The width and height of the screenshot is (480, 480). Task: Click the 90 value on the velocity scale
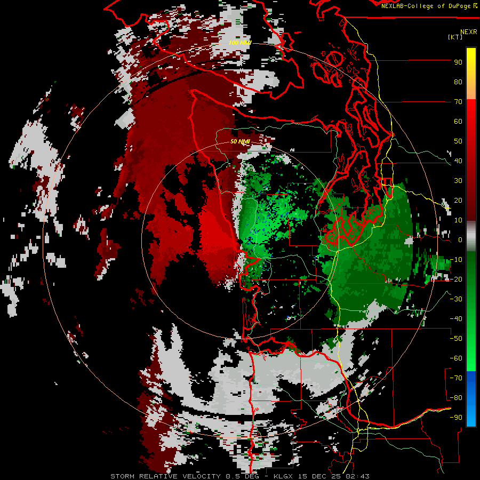point(458,62)
